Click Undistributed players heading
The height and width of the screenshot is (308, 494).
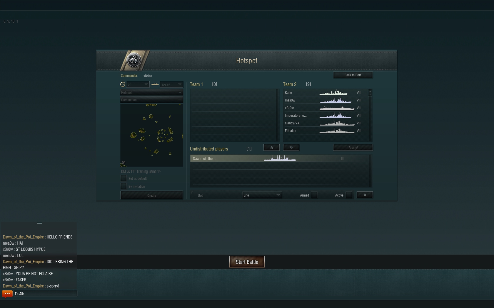[x=209, y=149]
